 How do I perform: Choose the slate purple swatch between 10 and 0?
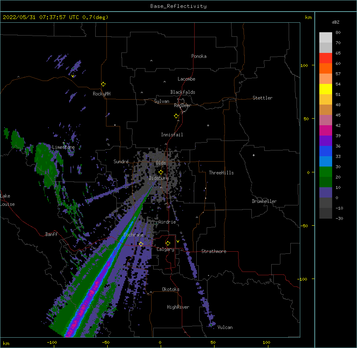tap(326, 193)
